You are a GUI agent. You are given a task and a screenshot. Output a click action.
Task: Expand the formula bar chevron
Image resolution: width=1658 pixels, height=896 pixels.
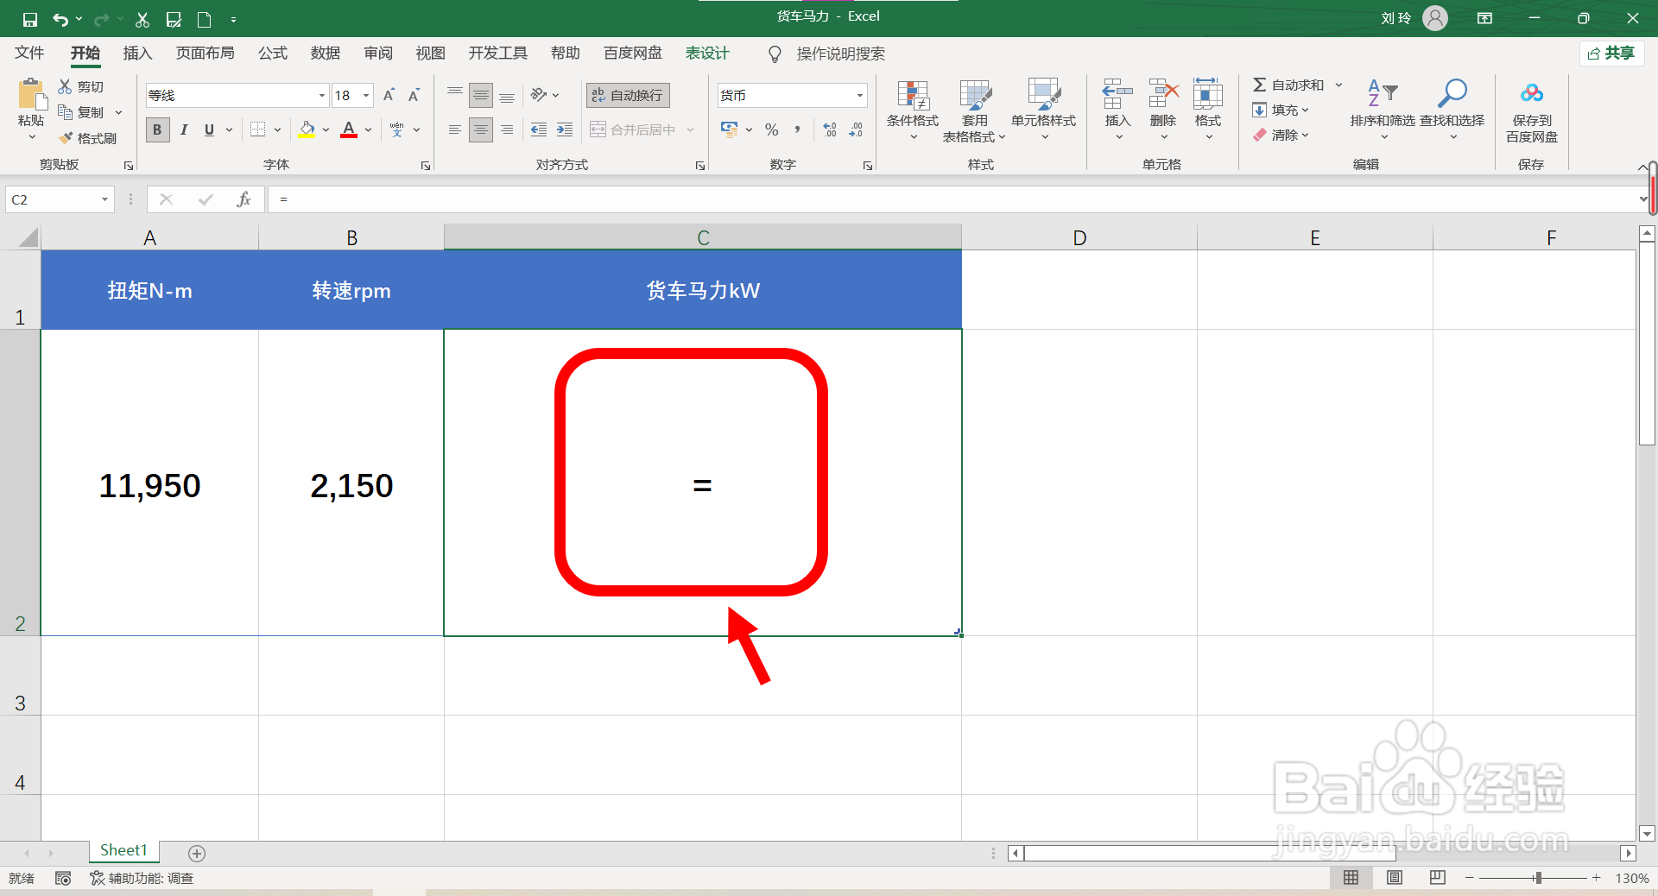point(1642,199)
